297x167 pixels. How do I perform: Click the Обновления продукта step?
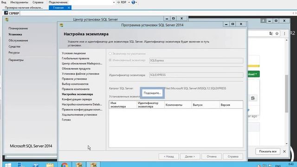76,69
